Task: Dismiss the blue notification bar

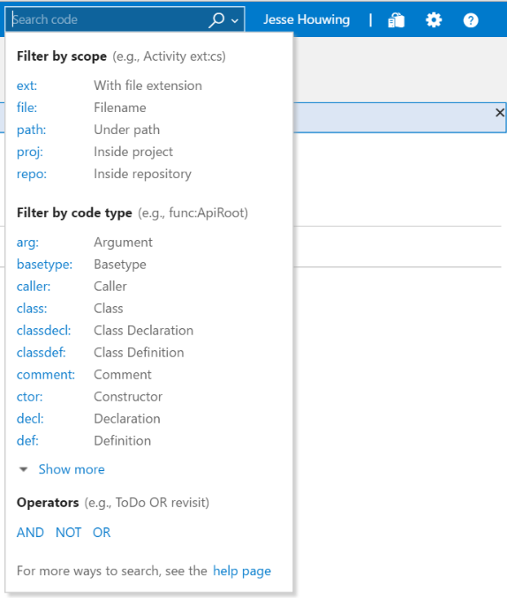Action: click(500, 113)
